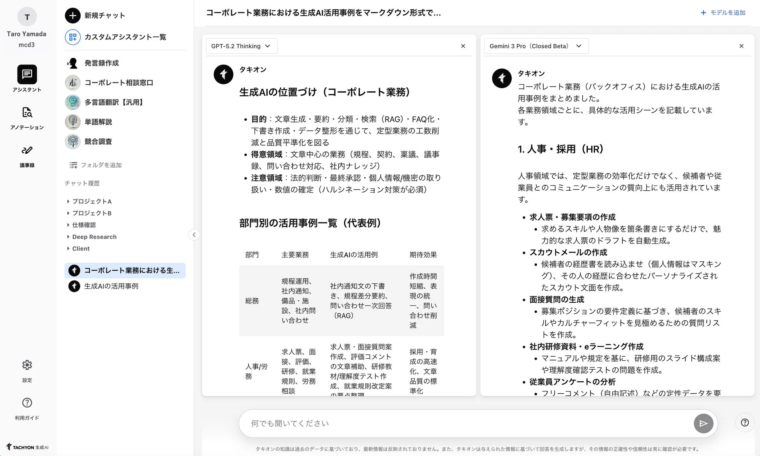760x456 pixels.
Task: Select the 単語解説 assistant
Action: click(x=99, y=122)
